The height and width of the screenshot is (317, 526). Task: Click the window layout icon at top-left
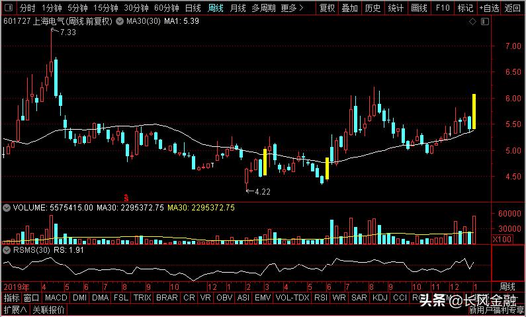point(9,7)
